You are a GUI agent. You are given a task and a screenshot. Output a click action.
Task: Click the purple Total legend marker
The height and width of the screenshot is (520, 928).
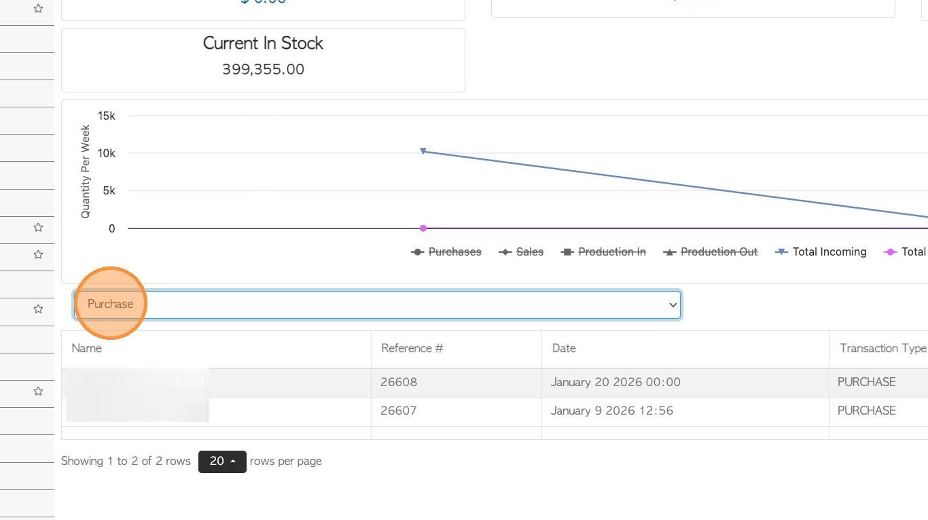pyautogui.click(x=890, y=252)
